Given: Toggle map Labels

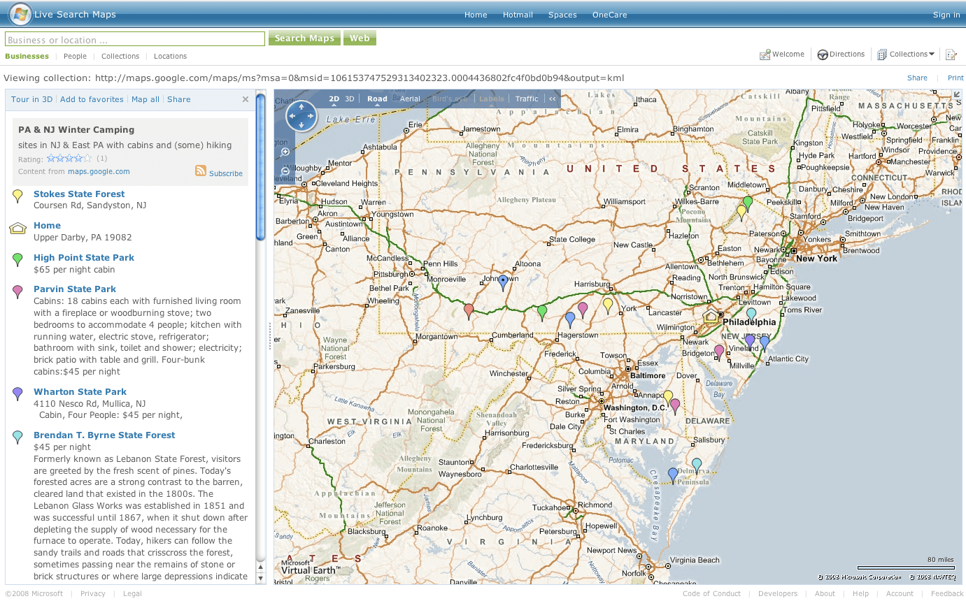Looking at the screenshot, I should 491,99.
